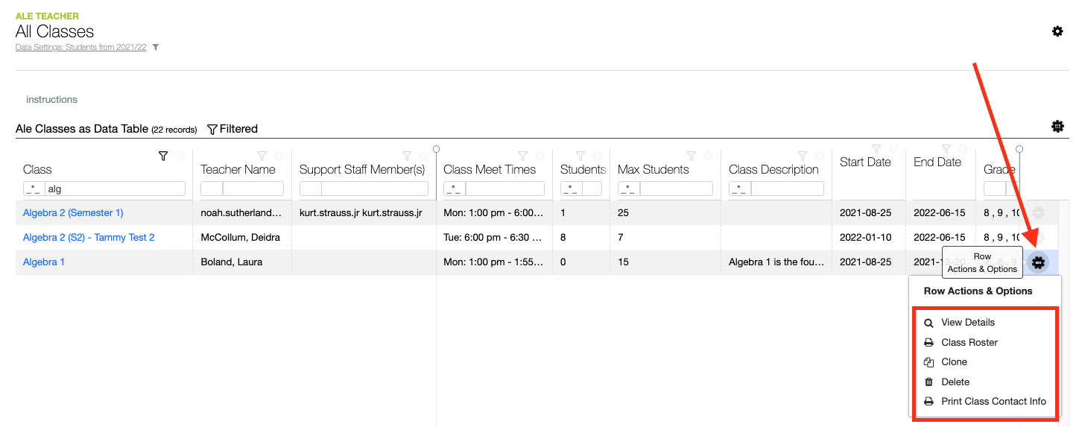Image resolution: width=1079 pixels, height=427 pixels.
Task: Click Support Staff Member(s) filter field
Action: [x=375, y=189]
